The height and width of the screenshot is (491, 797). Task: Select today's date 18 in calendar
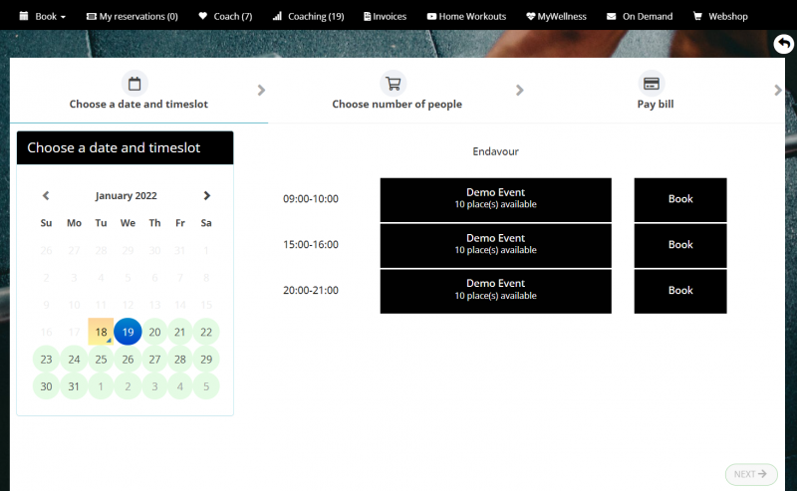101,332
